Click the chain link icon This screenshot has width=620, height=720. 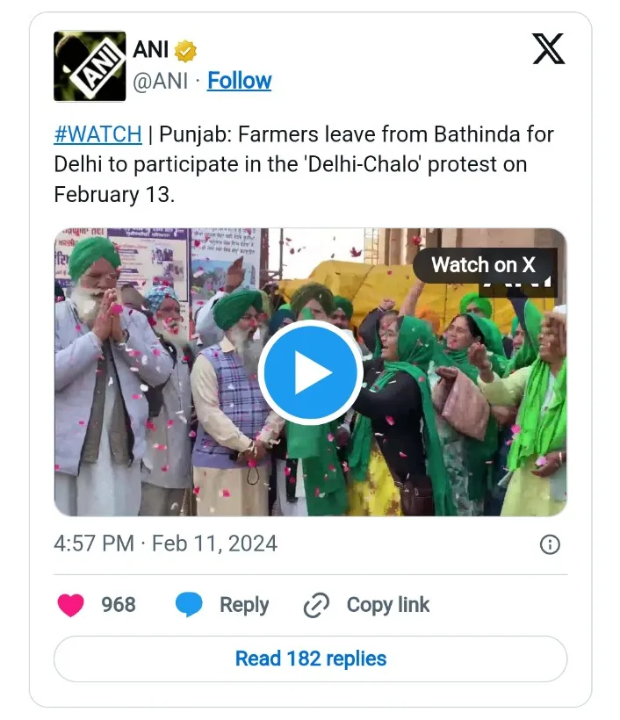(315, 605)
